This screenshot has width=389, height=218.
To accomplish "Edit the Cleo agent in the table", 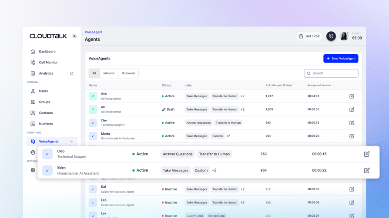I will point(352,122).
